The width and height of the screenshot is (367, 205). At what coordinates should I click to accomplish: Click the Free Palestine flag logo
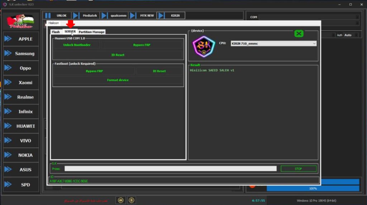[20, 21]
